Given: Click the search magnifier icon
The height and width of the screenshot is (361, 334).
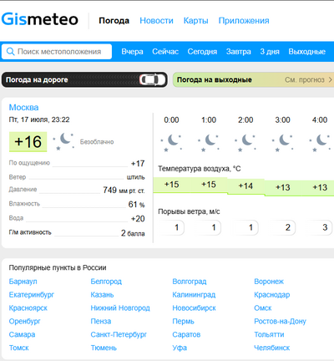Looking at the screenshot, I should pyautogui.click(x=10, y=52).
